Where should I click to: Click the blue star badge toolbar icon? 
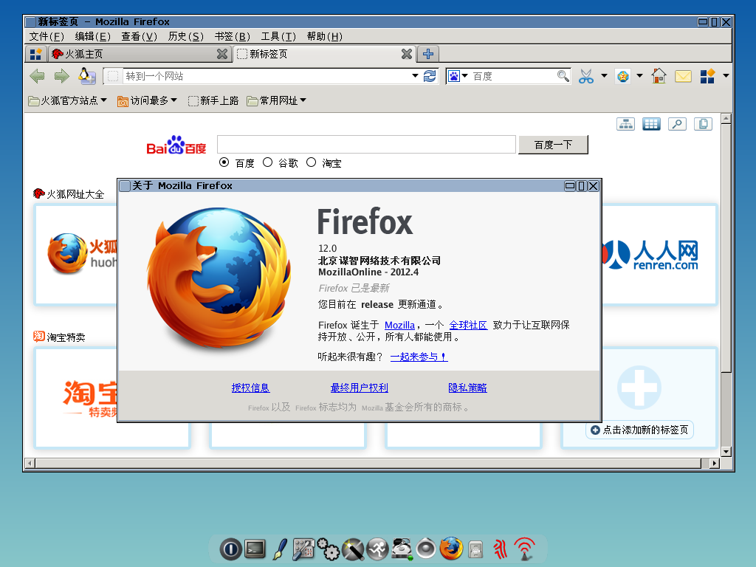click(x=623, y=76)
